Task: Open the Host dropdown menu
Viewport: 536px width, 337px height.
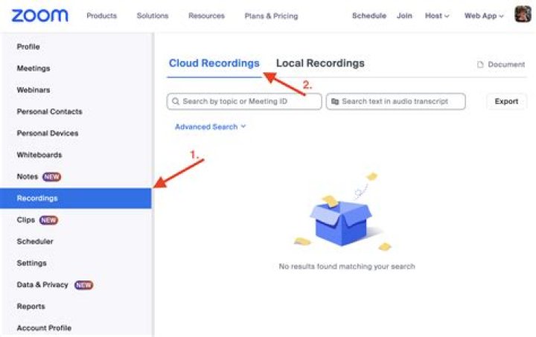Action: [x=437, y=16]
